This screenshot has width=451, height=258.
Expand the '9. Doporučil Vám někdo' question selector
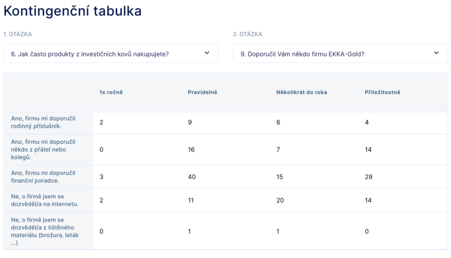pos(340,54)
